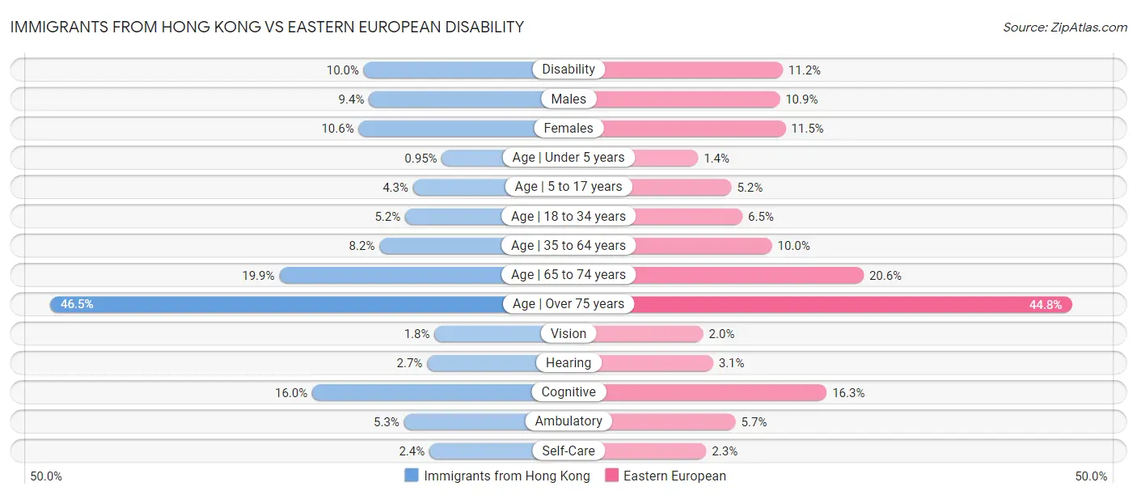Select the Males category label
Screen dimensions: 1137x495
pyautogui.click(x=568, y=99)
